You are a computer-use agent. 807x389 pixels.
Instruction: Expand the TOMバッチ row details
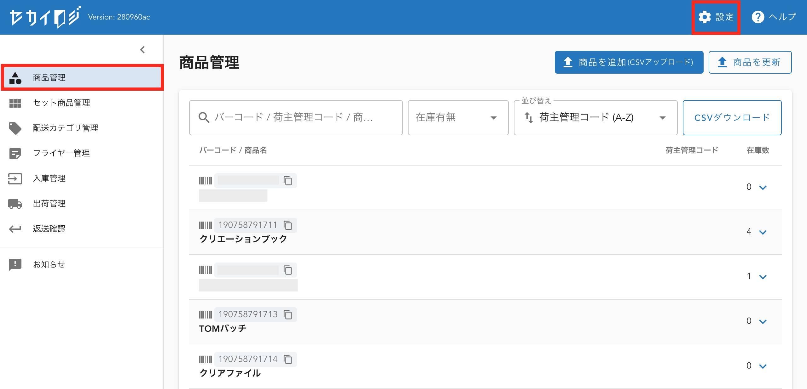pyautogui.click(x=763, y=322)
